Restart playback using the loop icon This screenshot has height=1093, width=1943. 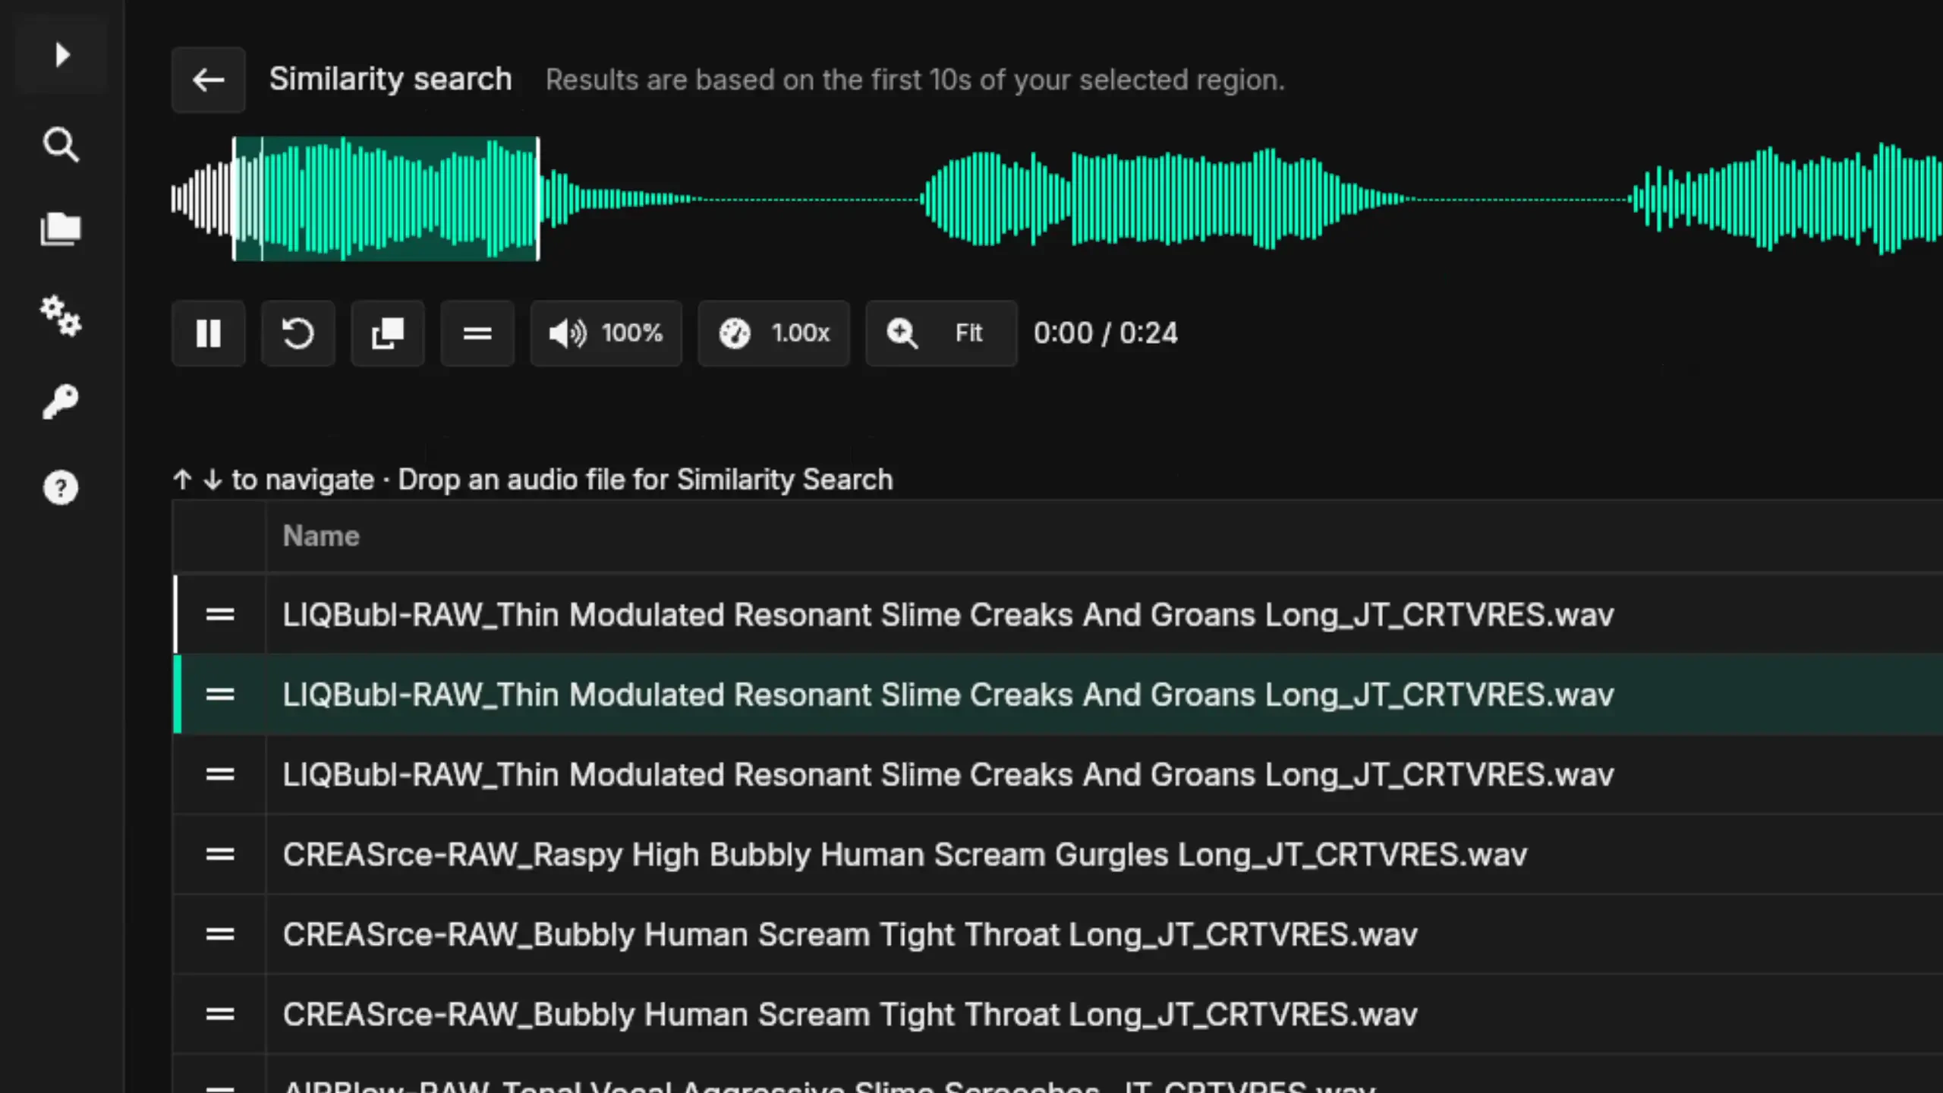[298, 333]
